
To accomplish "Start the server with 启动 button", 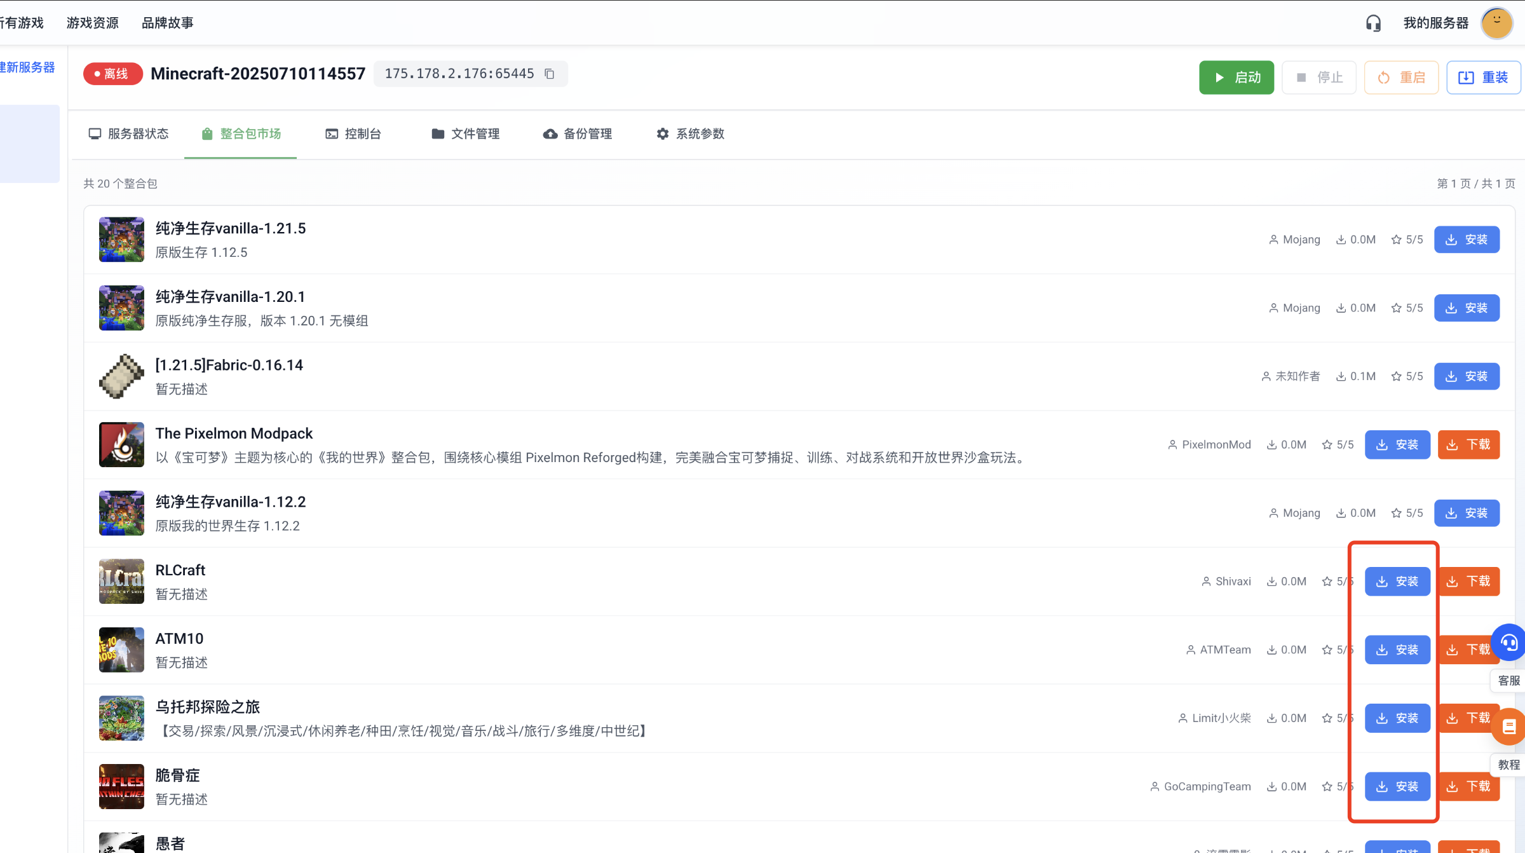I will click(x=1236, y=78).
